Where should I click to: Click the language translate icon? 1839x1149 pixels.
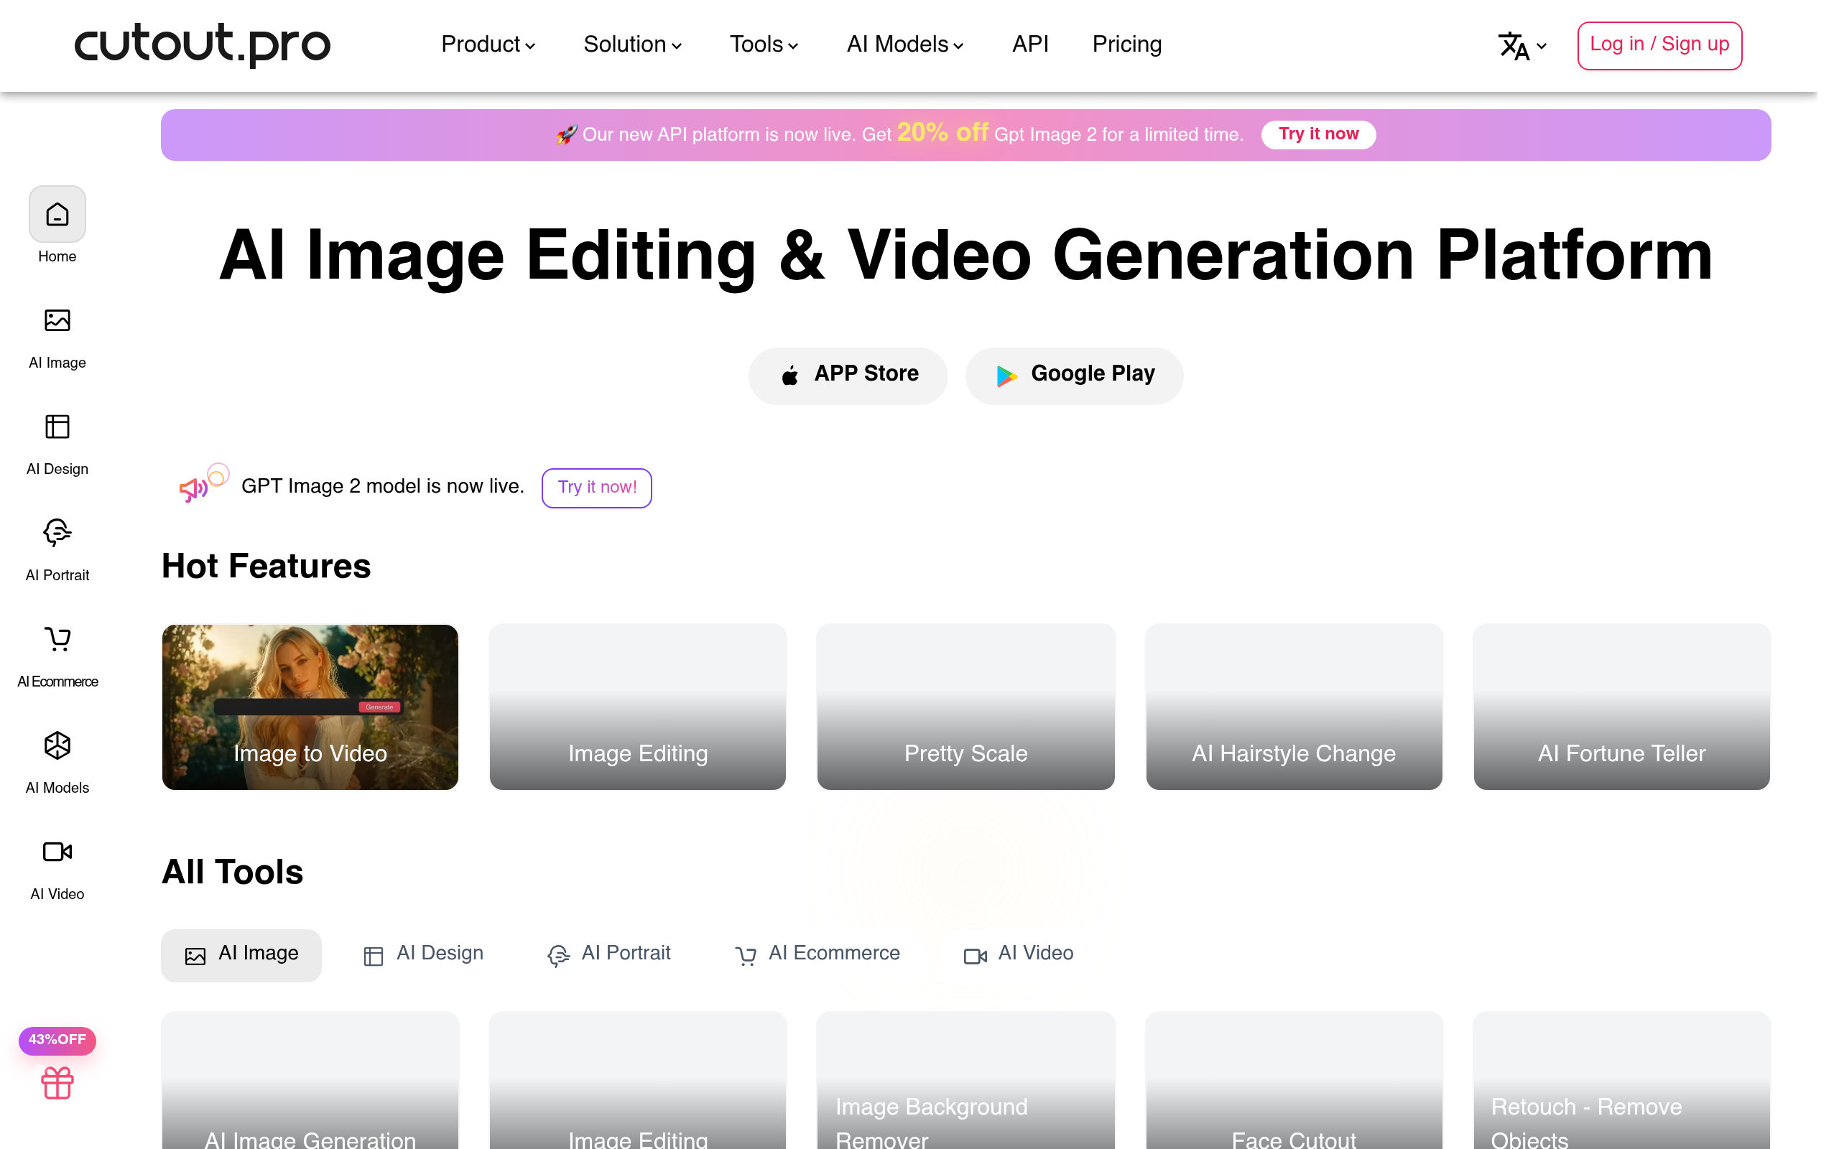(x=1514, y=45)
